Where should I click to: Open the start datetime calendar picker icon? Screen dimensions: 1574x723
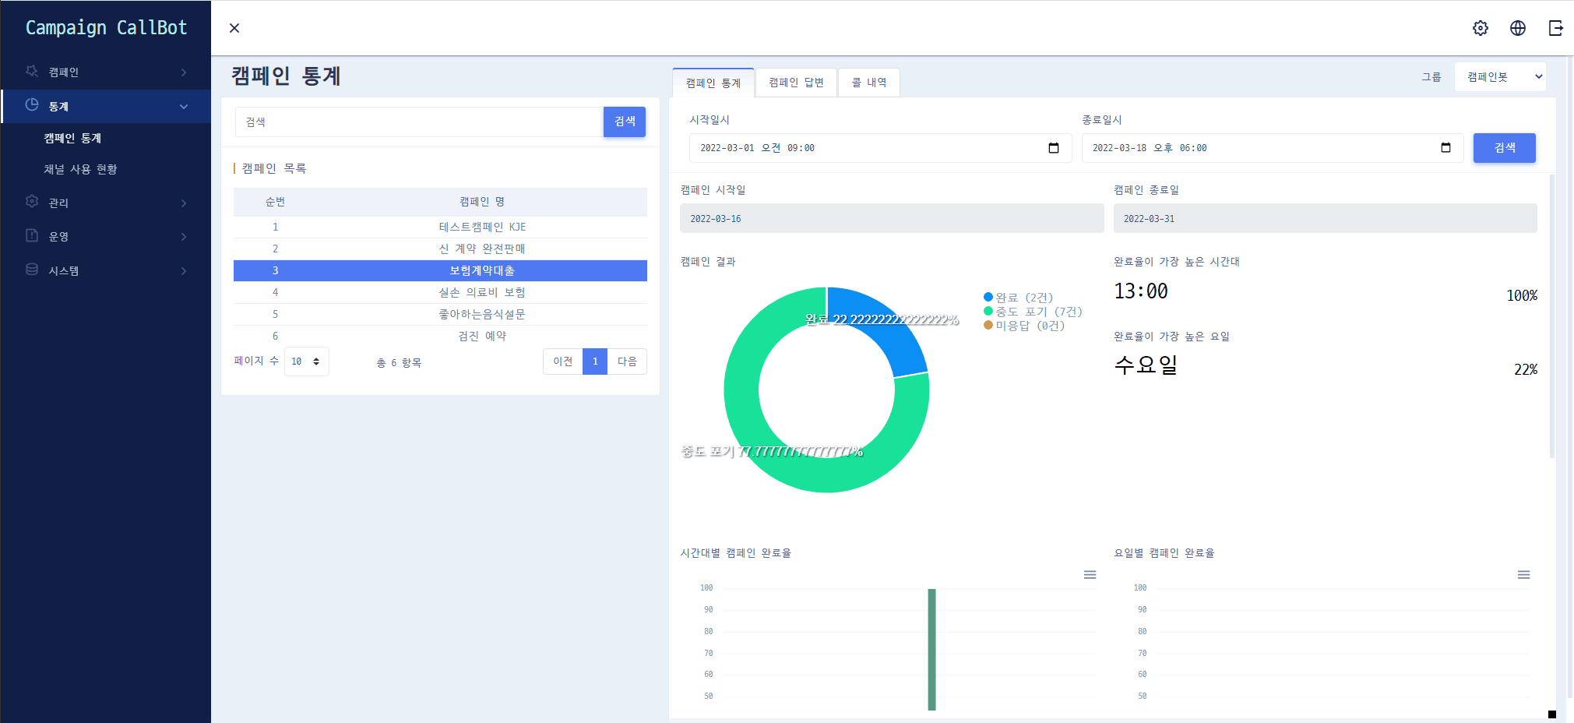[1053, 148]
